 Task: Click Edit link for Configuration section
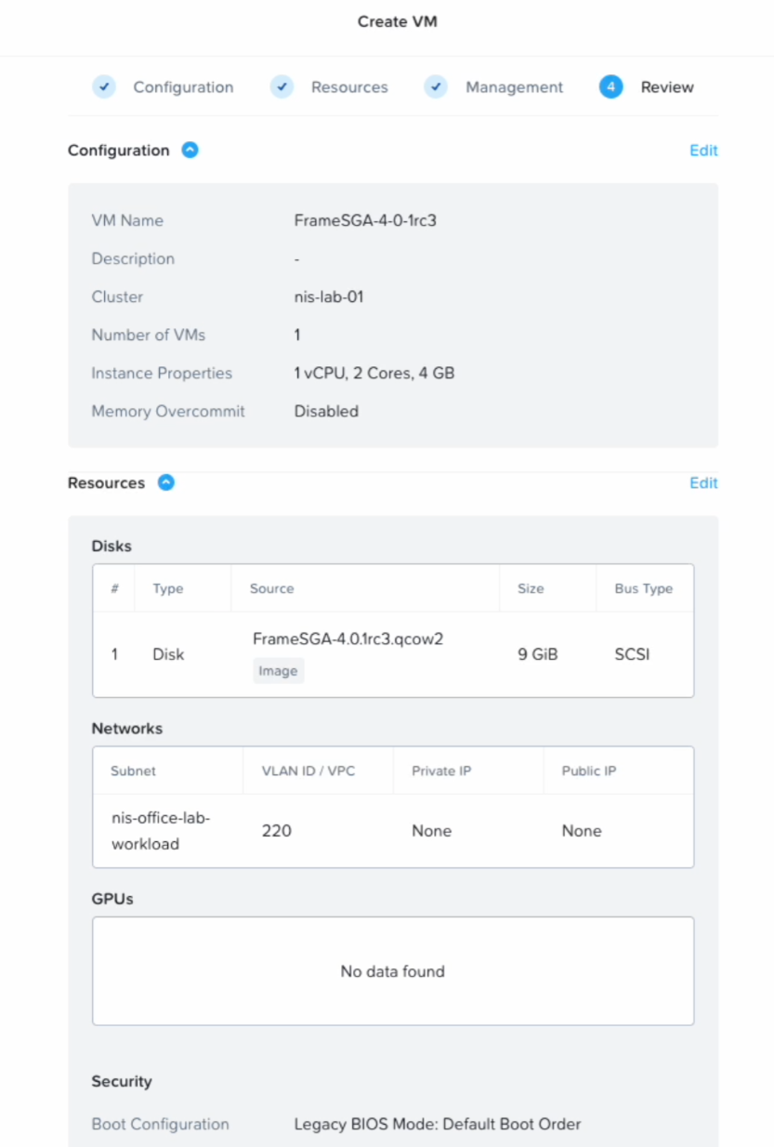coord(703,151)
